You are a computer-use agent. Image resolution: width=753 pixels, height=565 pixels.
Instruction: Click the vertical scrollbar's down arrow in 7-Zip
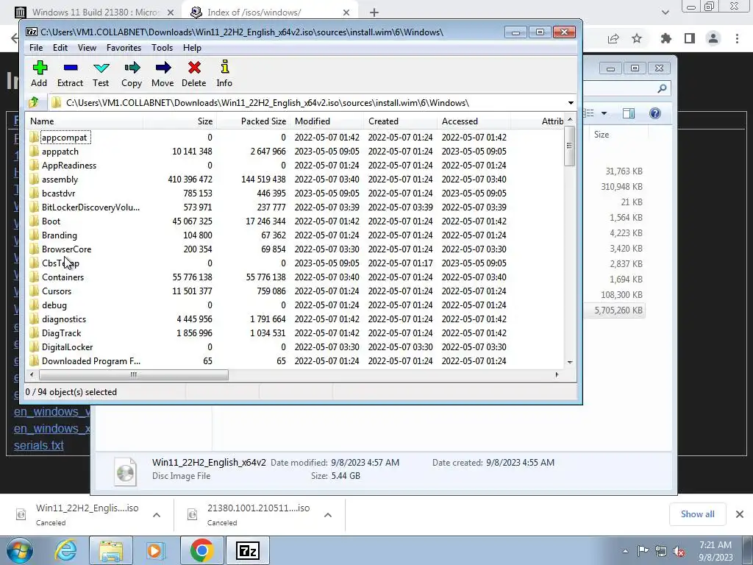click(x=570, y=362)
